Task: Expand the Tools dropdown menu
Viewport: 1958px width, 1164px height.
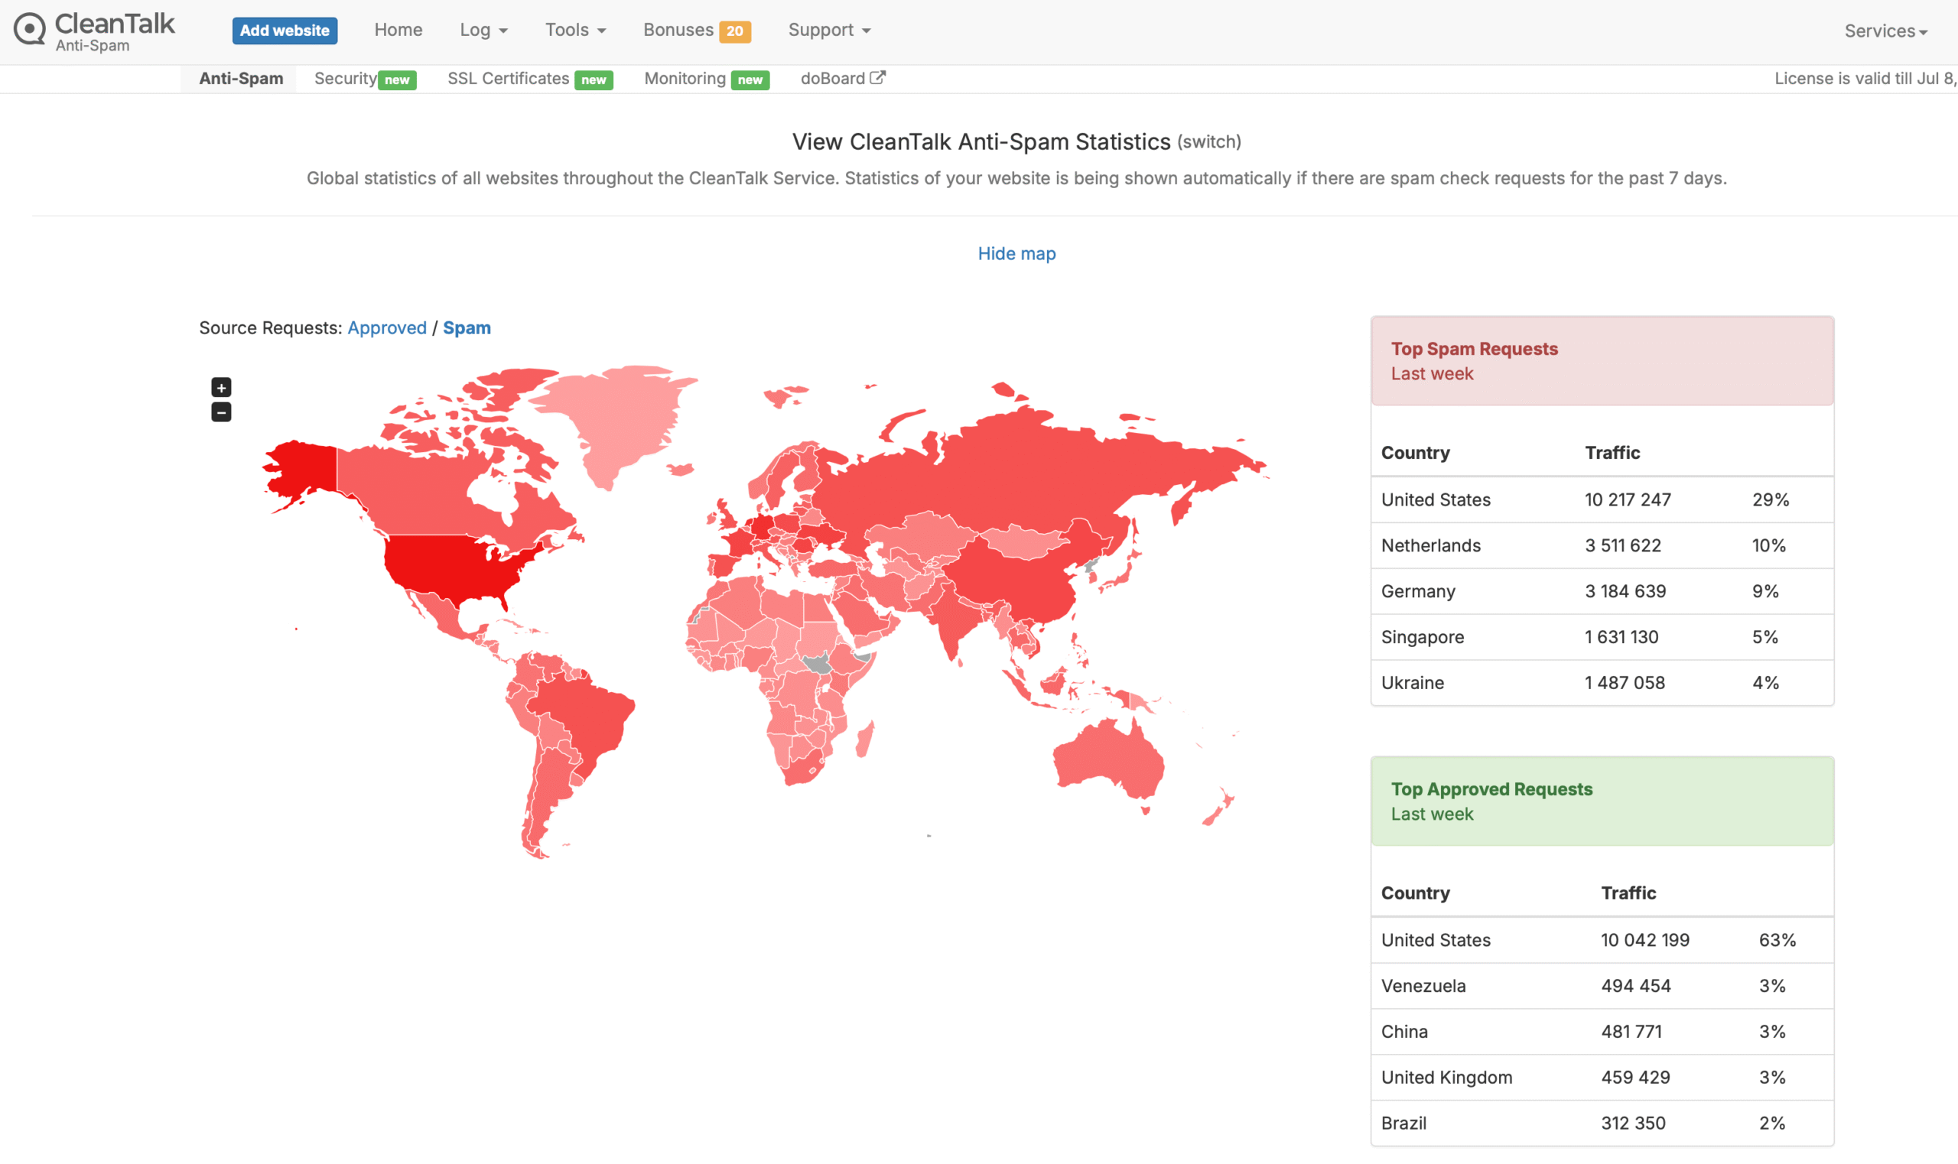Action: coord(575,30)
